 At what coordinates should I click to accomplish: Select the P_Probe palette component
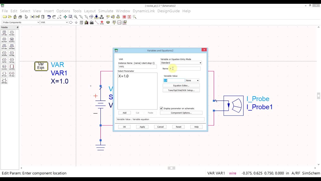(x=4, y=47)
